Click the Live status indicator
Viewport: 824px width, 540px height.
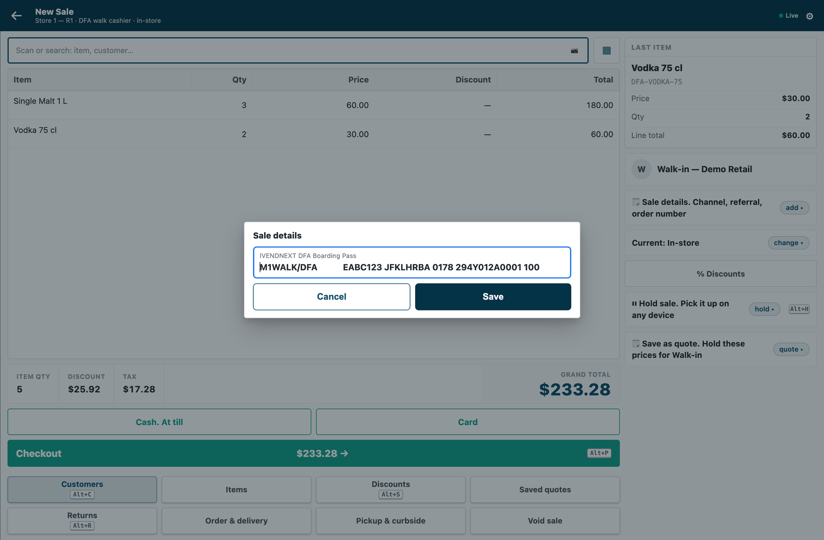point(788,15)
